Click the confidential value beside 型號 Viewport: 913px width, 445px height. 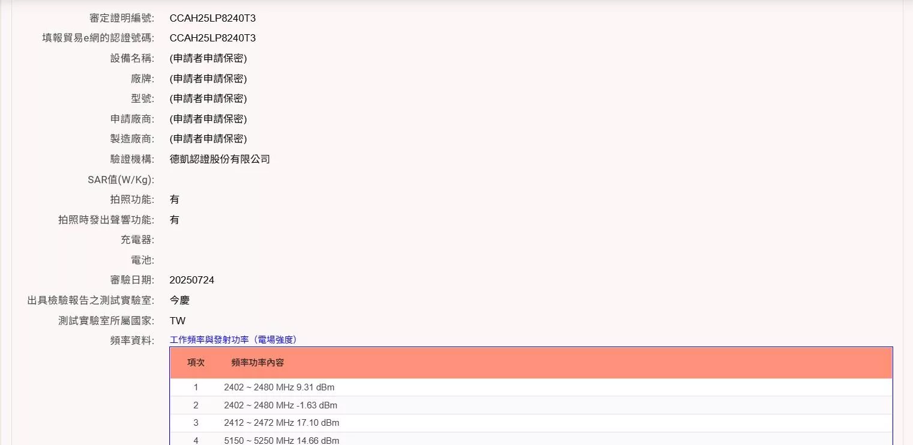pos(208,98)
